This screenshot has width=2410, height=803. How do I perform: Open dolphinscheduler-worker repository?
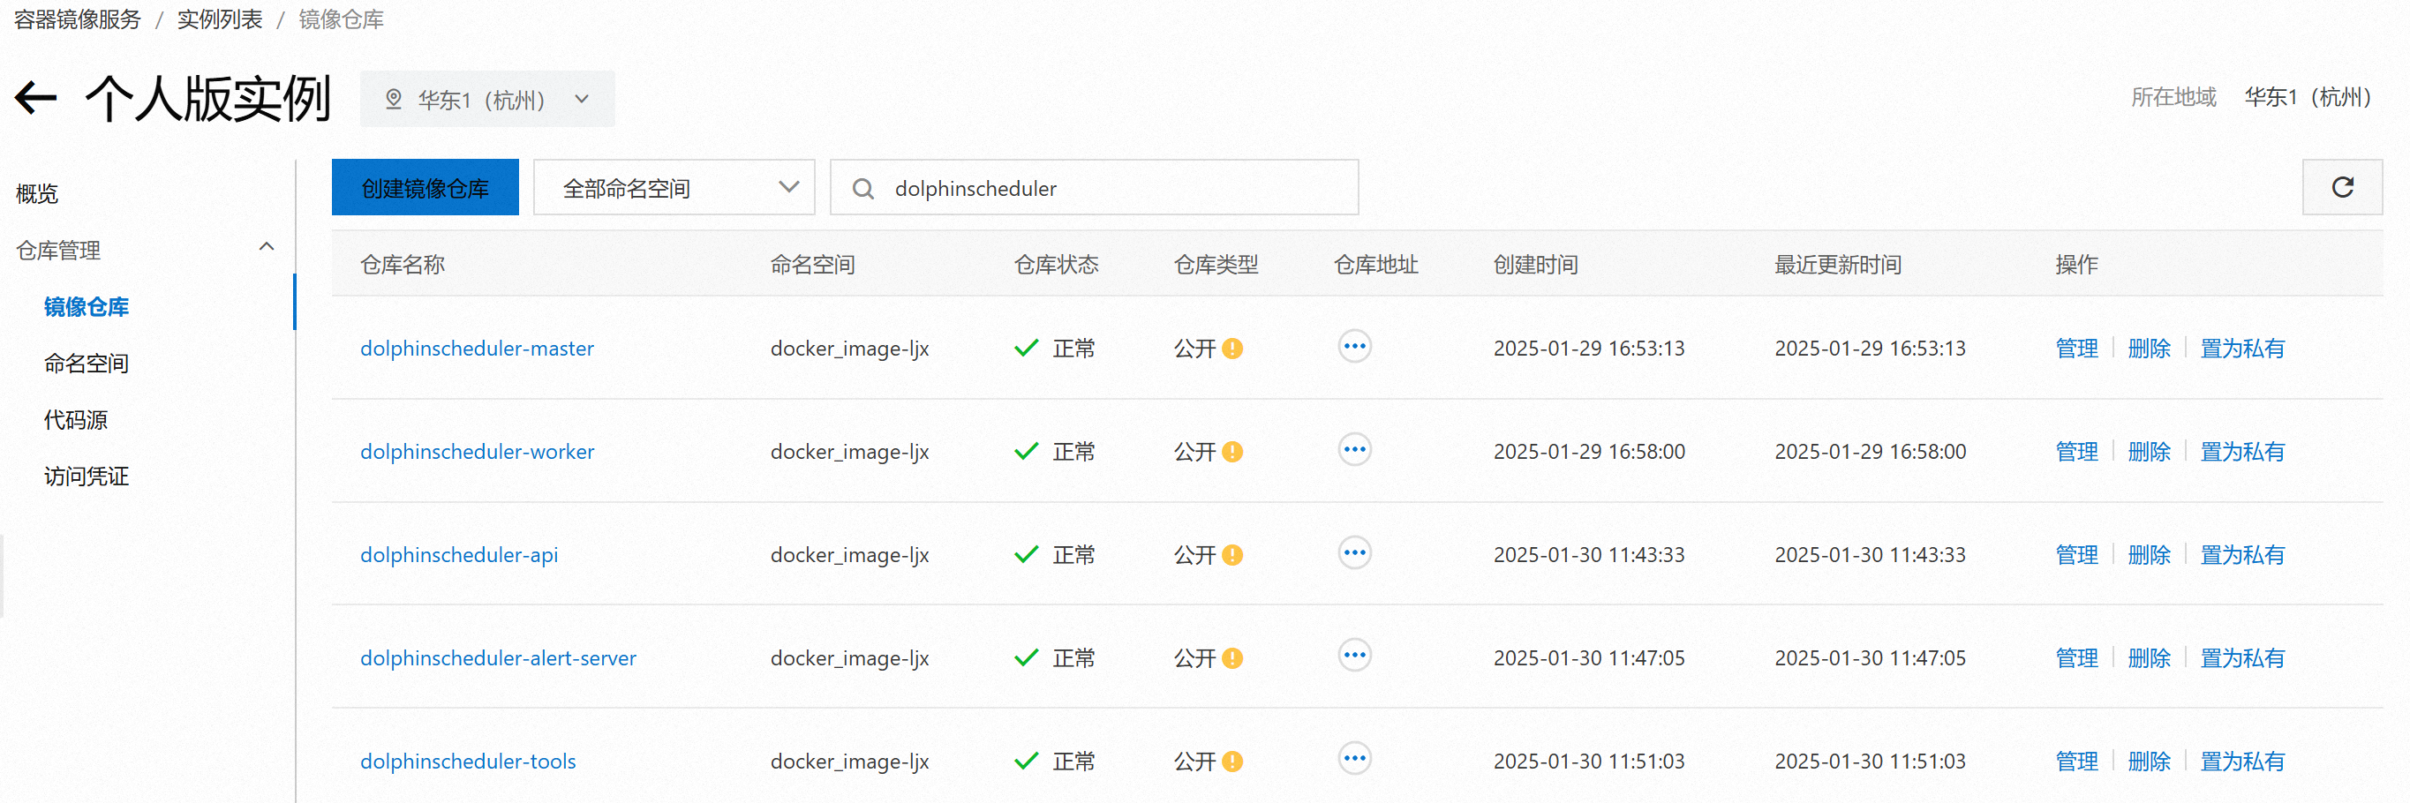477,452
